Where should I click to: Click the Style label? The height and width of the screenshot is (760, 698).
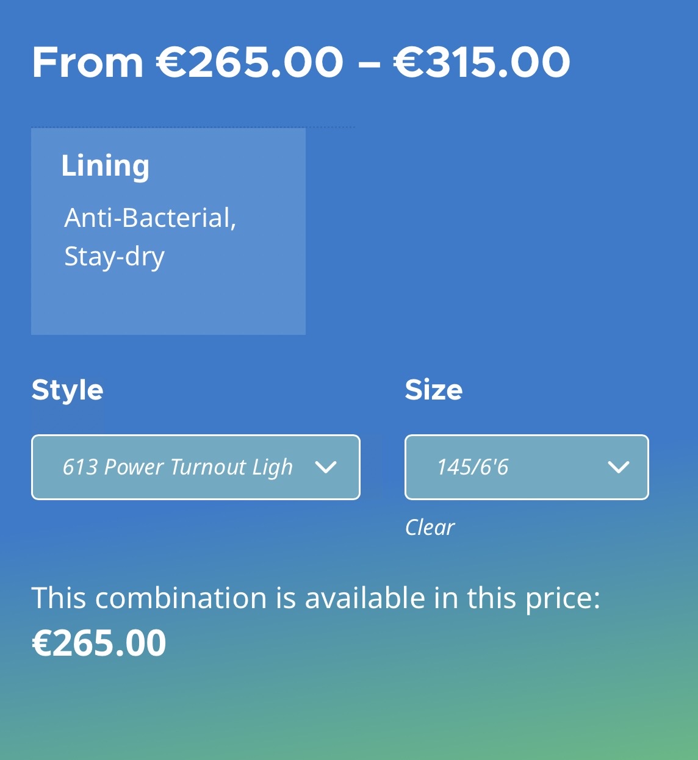pos(67,390)
